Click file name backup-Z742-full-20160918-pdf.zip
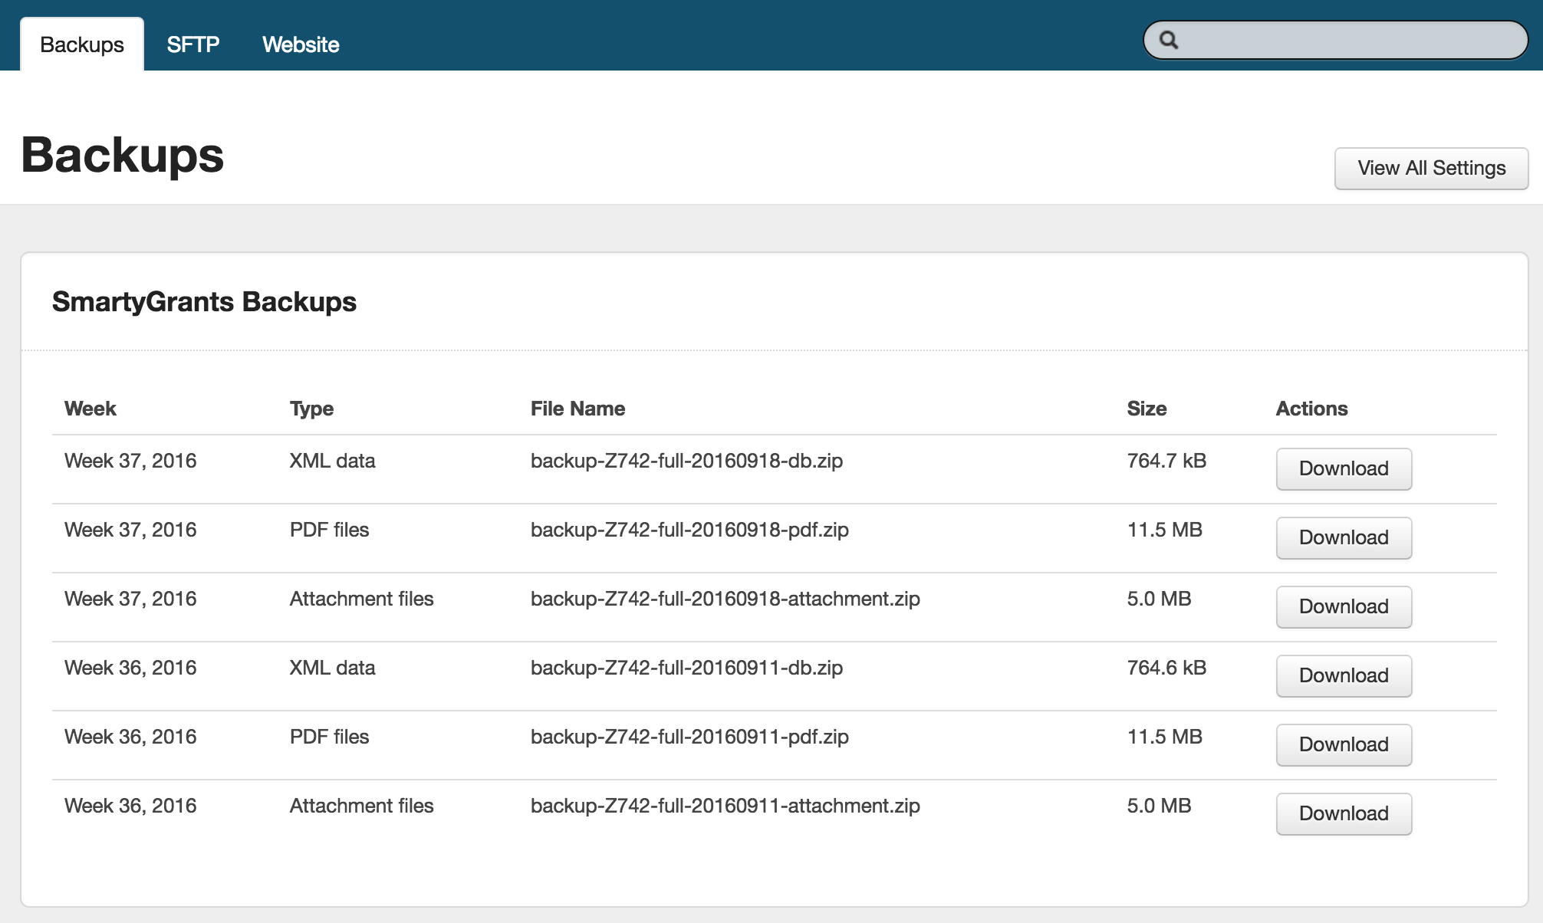This screenshot has height=923, width=1543. [689, 530]
